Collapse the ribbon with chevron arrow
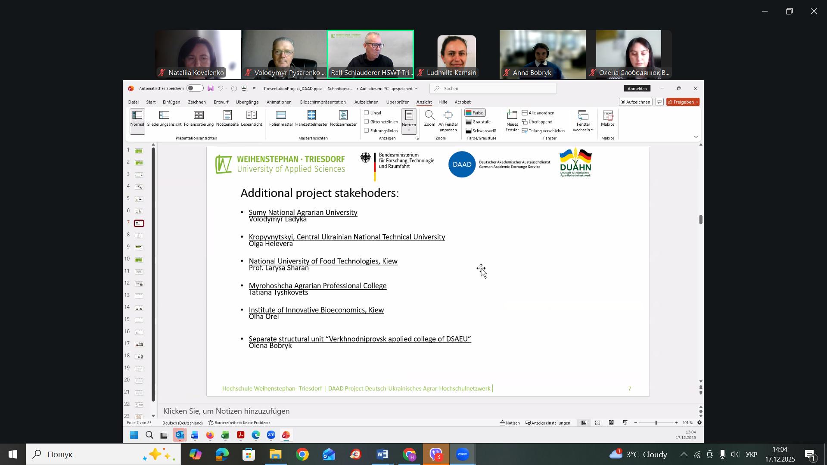The height and width of the screenshot is (465, 827). [696, 137]
